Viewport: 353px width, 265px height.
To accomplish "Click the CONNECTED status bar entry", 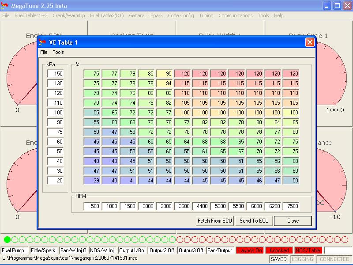I will (x=334, y=259).
